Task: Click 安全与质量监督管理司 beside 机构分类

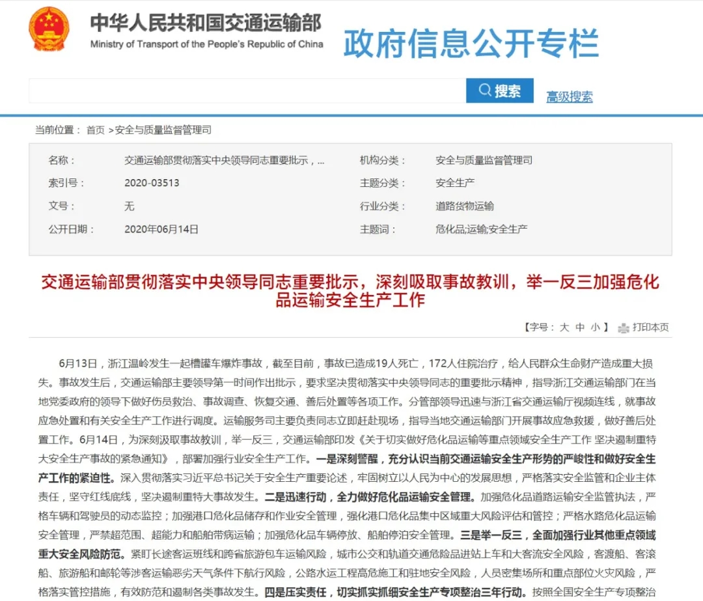Action: [484, 160]
